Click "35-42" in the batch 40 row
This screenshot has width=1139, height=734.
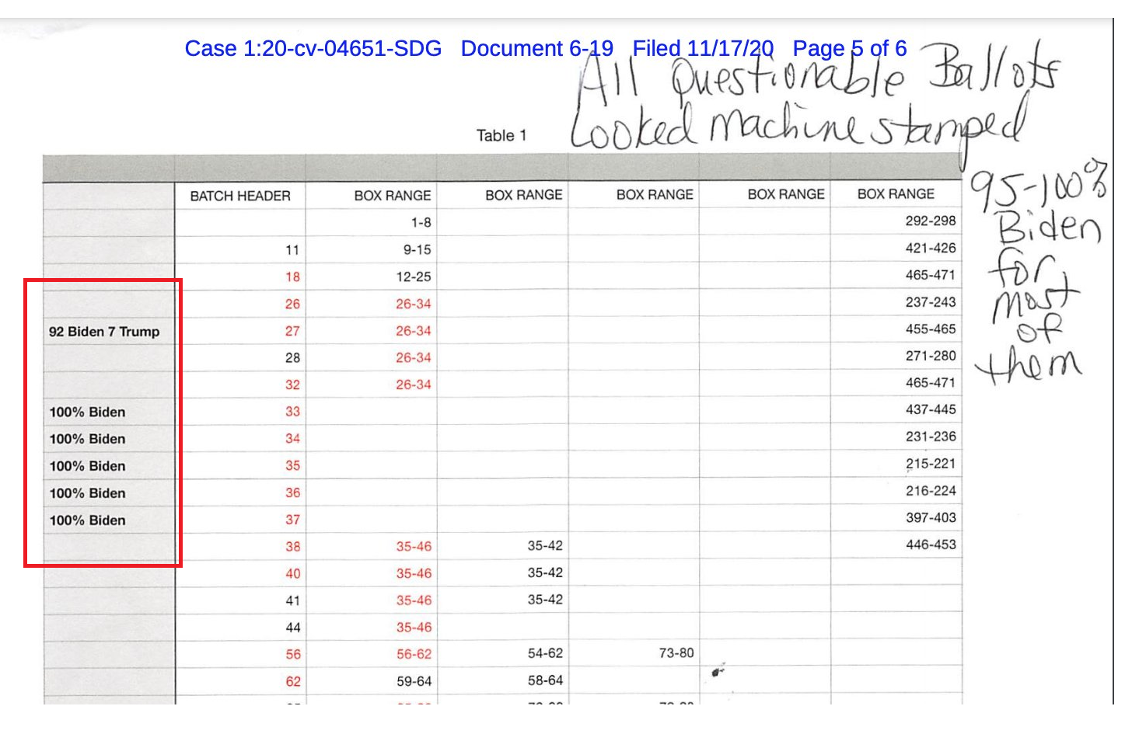545,573
